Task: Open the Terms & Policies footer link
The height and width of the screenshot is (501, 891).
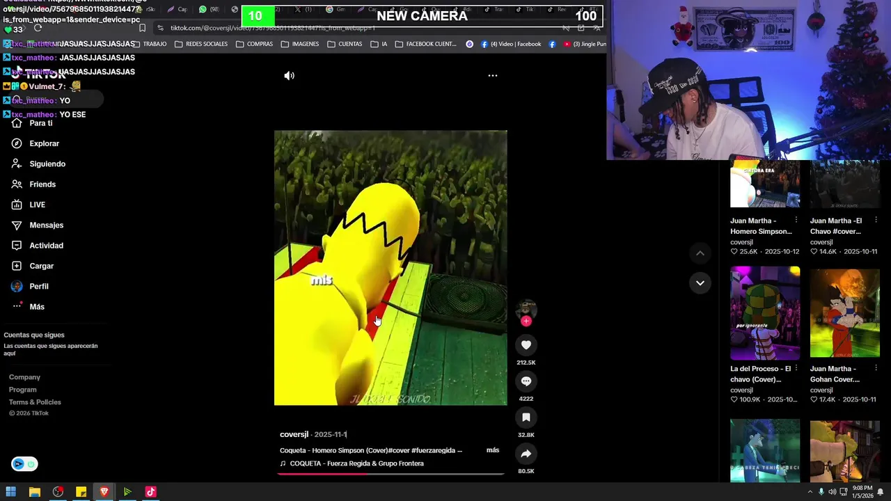Action: (x=35, y=402)
